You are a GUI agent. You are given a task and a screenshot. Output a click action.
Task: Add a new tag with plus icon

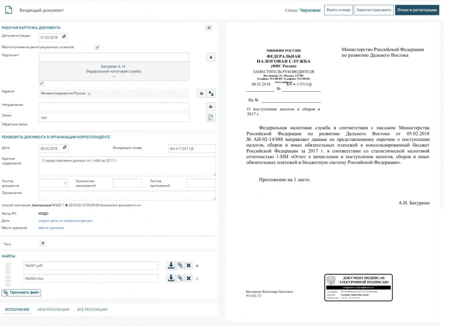pos(43,243)
